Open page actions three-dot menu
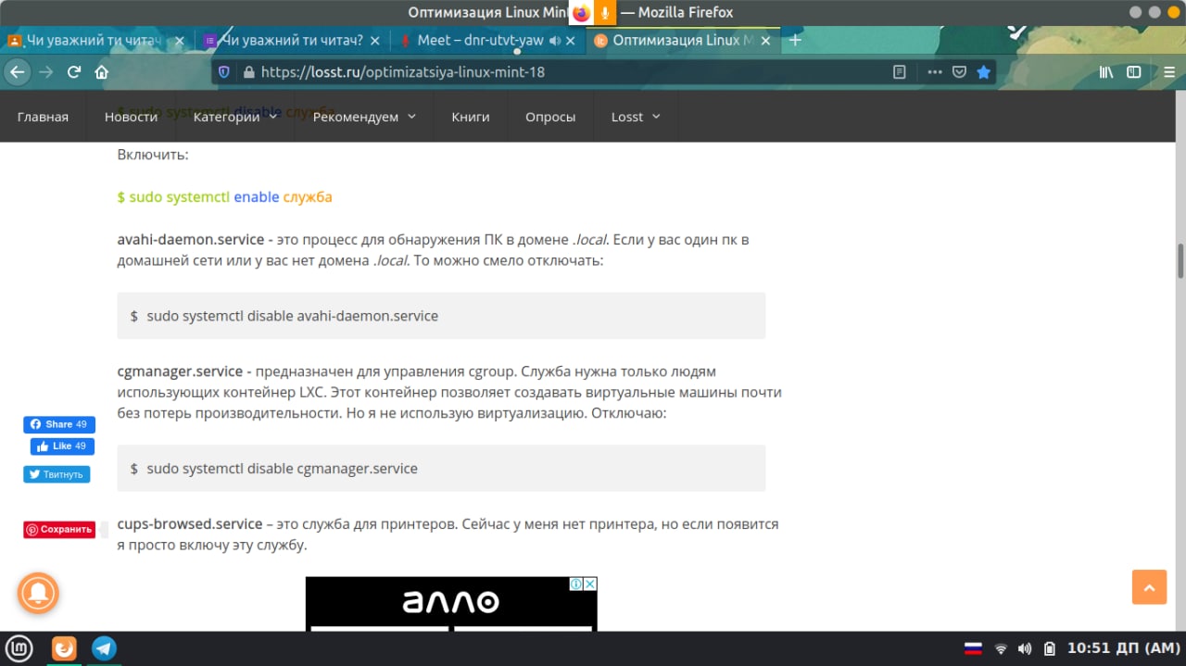Screen dimensions: 1186x666 click(x=935, y=71)
